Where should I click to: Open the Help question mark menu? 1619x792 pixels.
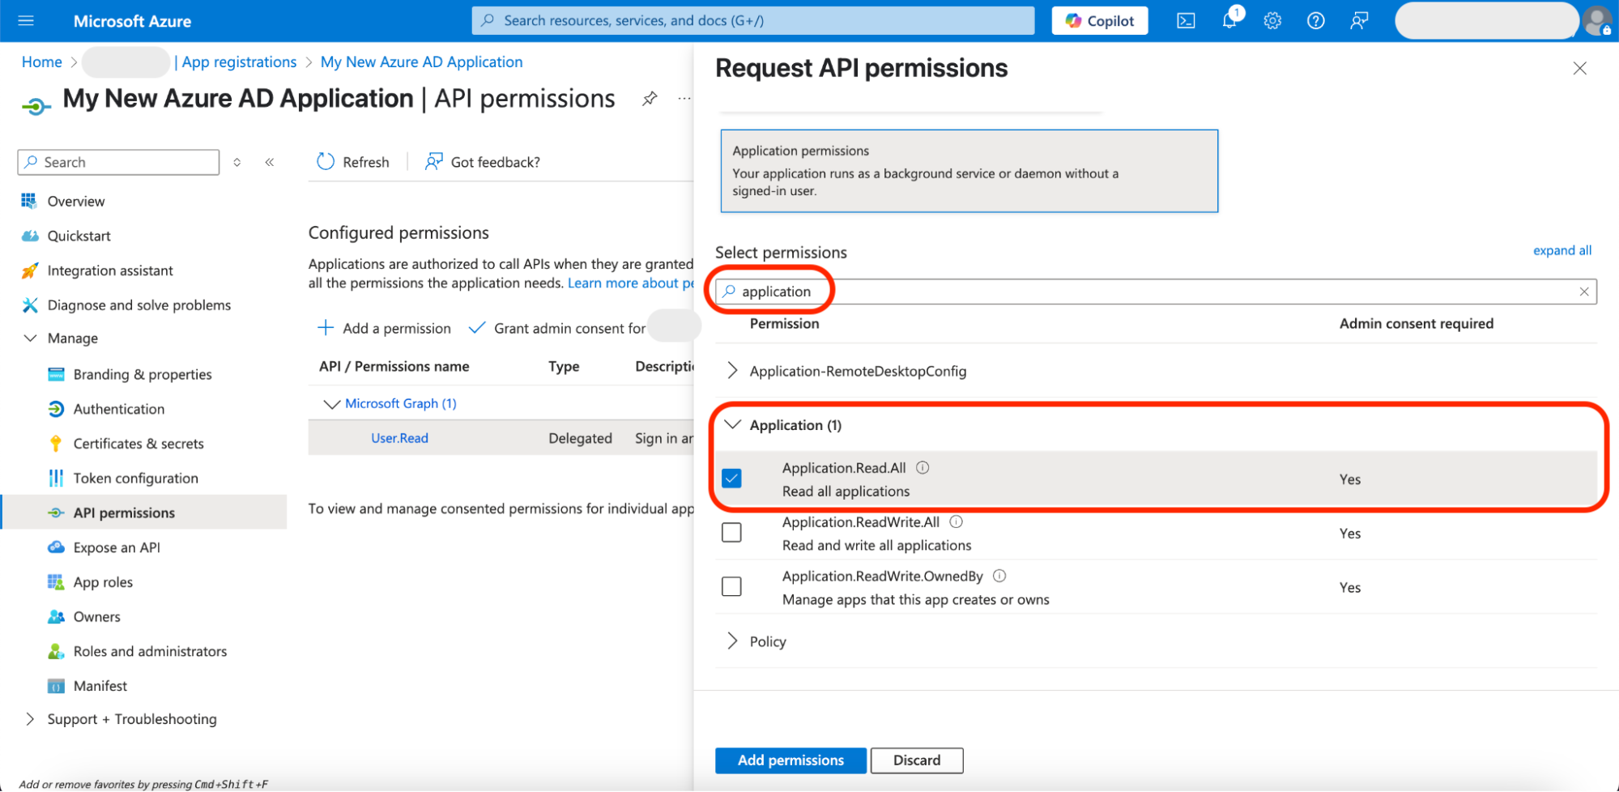[1316, 21]
